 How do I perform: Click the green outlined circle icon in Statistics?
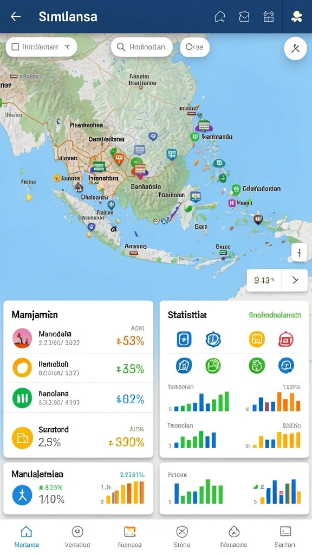(x=213, y=366)
